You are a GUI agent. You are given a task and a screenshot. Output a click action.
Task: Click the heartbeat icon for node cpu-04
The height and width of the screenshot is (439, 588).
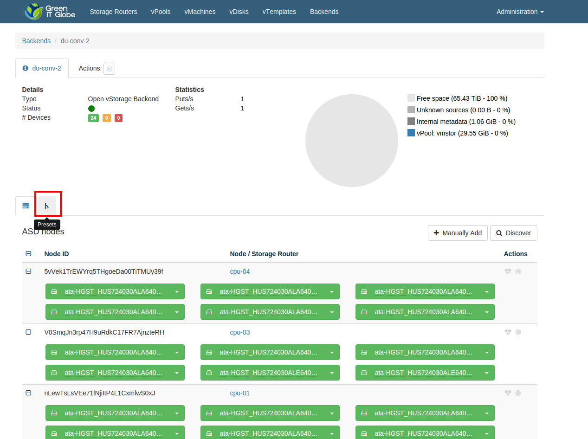(x=508, y=271)
